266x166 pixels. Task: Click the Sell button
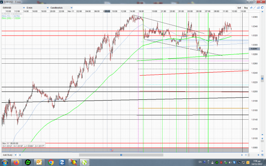point(239,8)
